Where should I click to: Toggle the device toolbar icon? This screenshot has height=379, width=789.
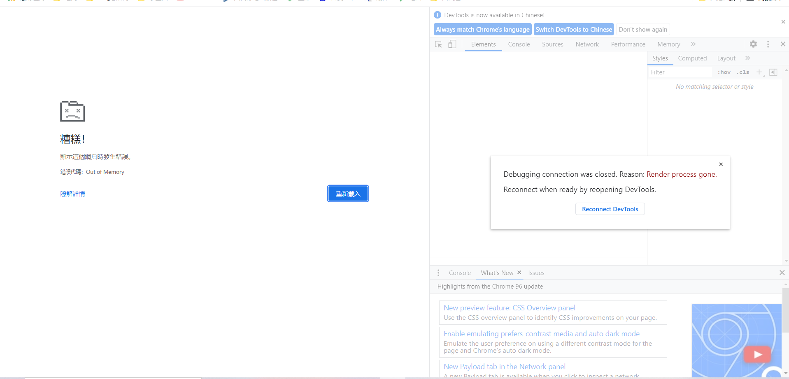click(452, 44)
